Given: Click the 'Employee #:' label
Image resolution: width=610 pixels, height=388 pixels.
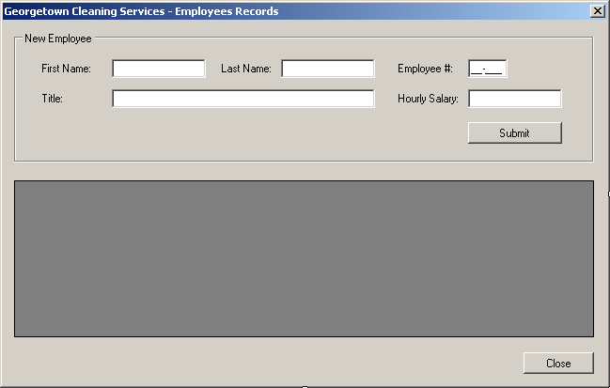Looking at the screenshot, I should click(425, 69).
